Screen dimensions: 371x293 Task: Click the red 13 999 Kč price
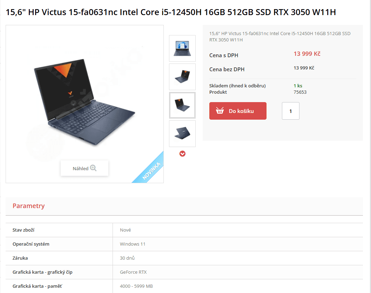point(307,54)
